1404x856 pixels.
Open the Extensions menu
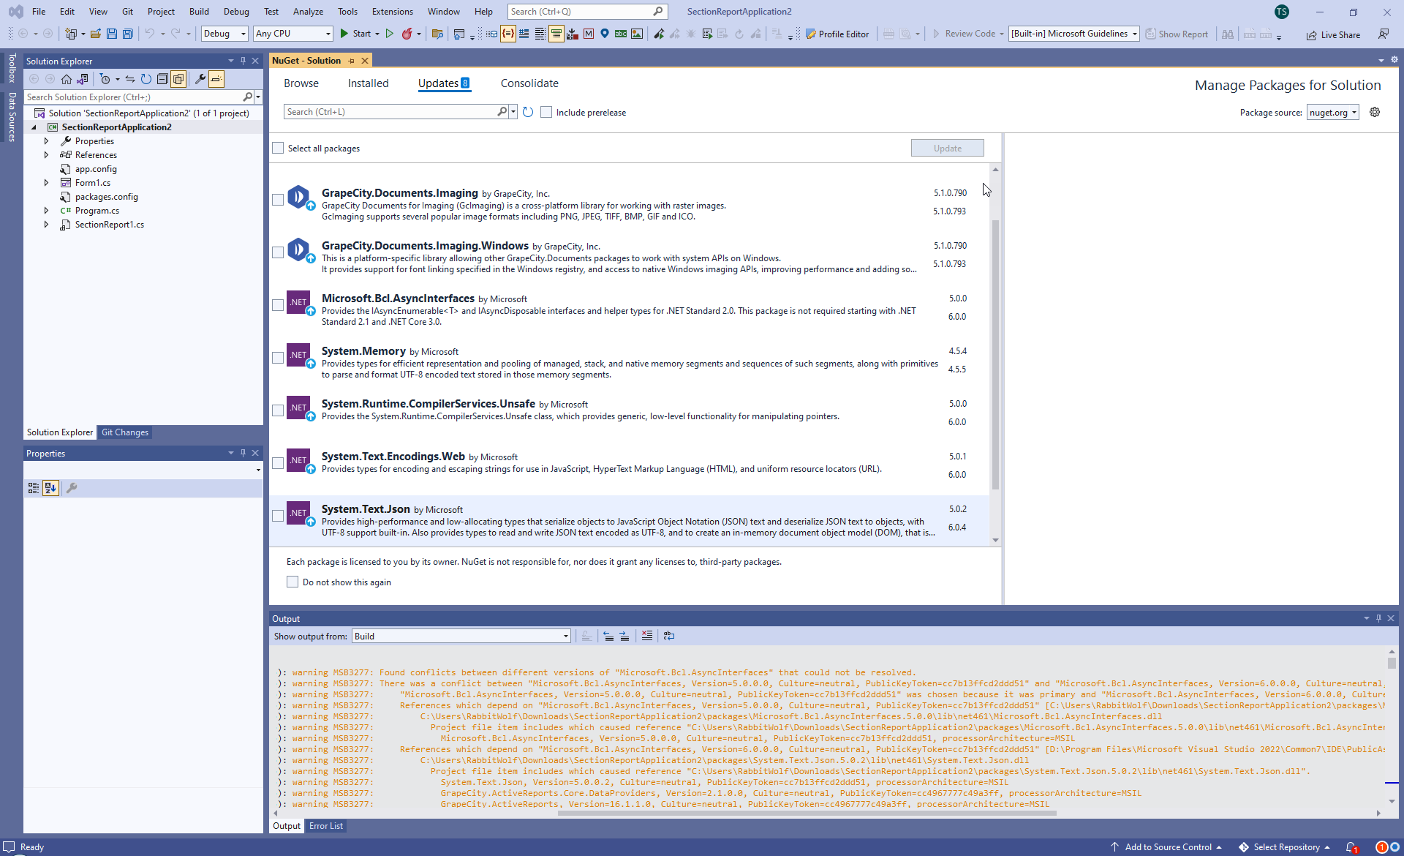click(392, 11)
